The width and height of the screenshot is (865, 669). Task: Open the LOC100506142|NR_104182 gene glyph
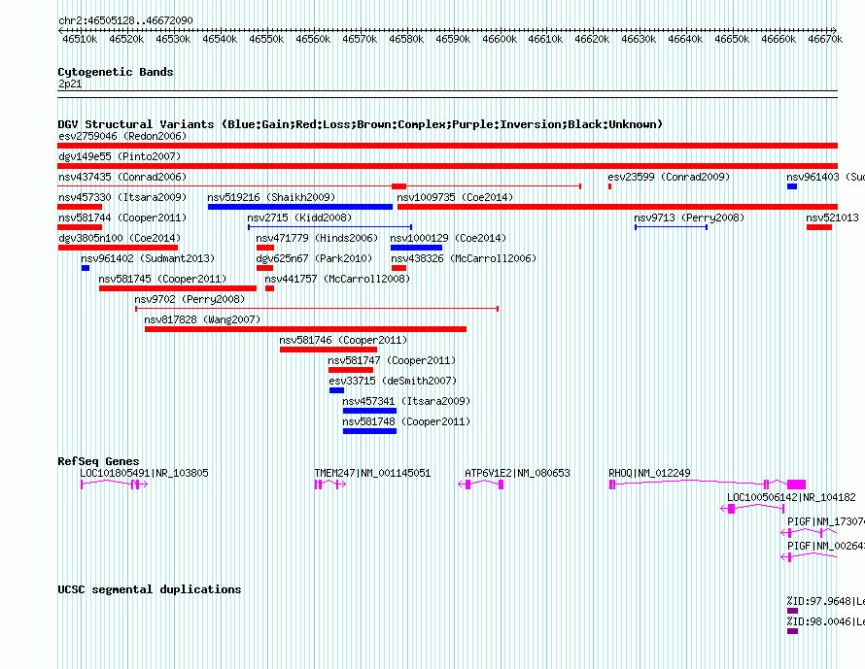752,508
